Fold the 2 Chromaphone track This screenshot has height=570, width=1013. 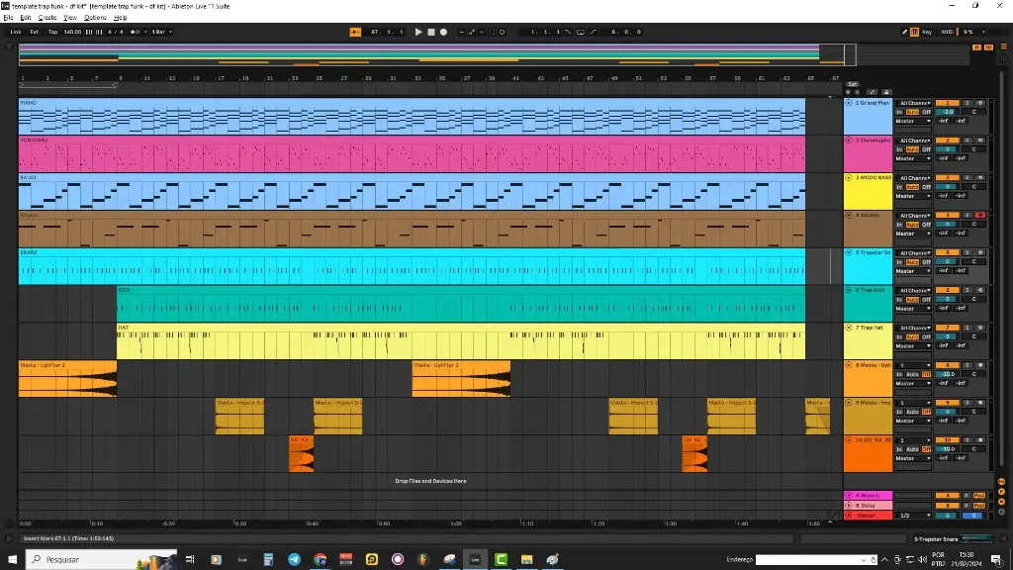[848, 141]
